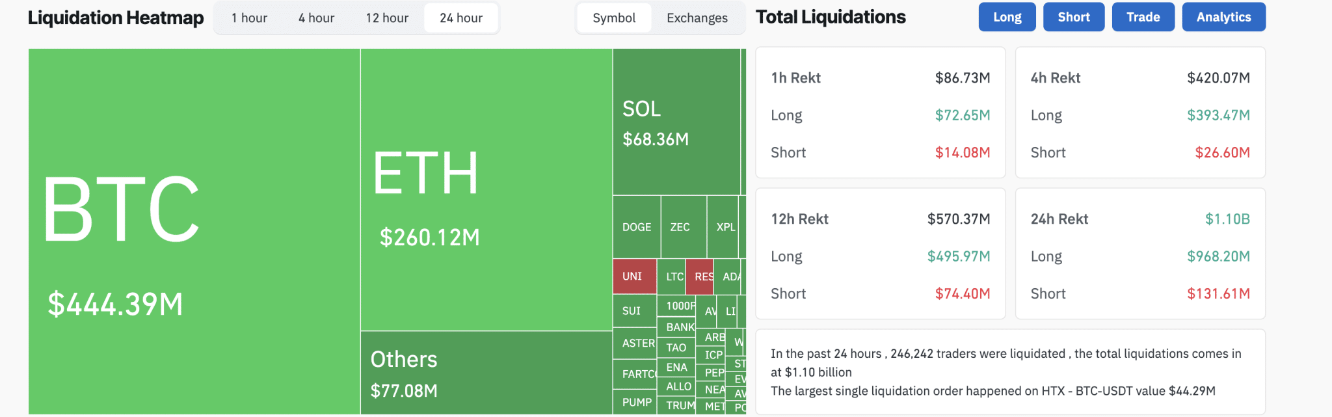This screenshot has width=1332, height=417.
Task: Select the ASTER heatmap cell
Action: [634, 343]
